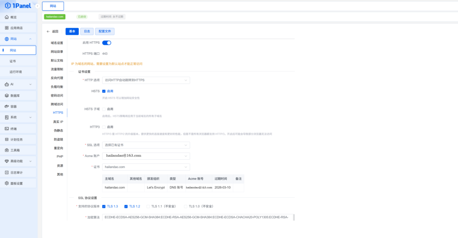Click the 过期时间 永不过期 badge
Screen dimensions: 458x238
(112, 17)
